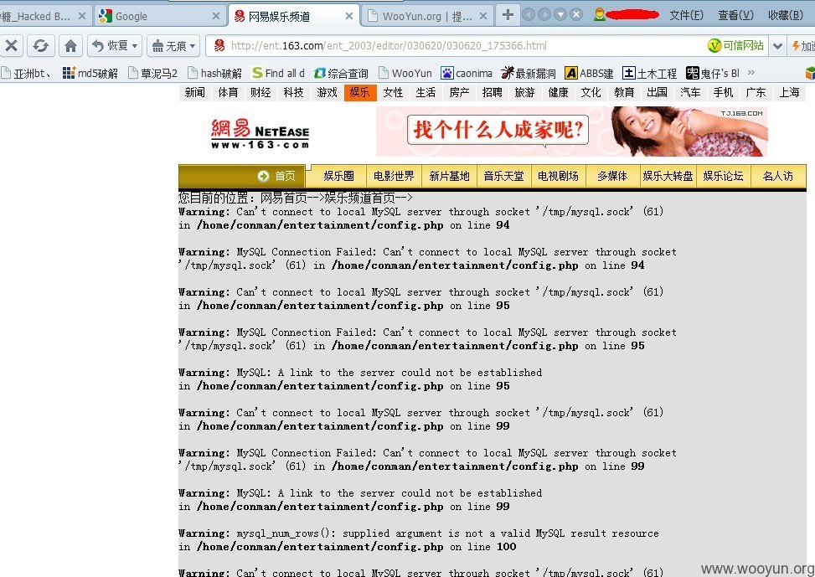
Task: Open the md5破解 bookmark
Action: coord(90,74)
